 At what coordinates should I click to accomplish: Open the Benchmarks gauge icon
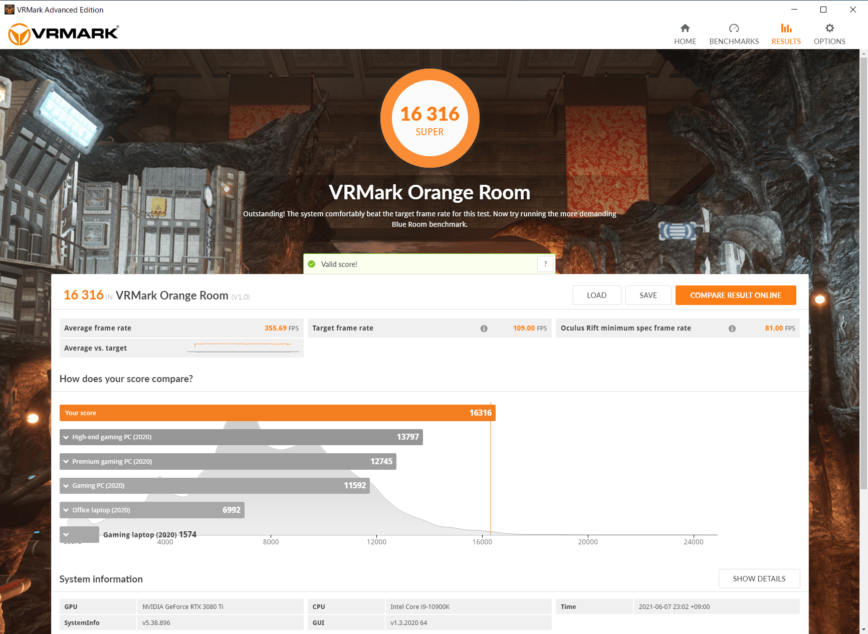(x=734, y=28)
